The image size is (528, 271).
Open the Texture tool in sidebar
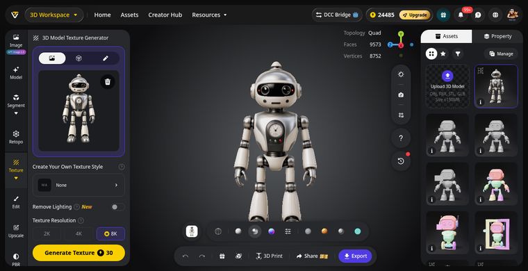click(x=16, y=166)
